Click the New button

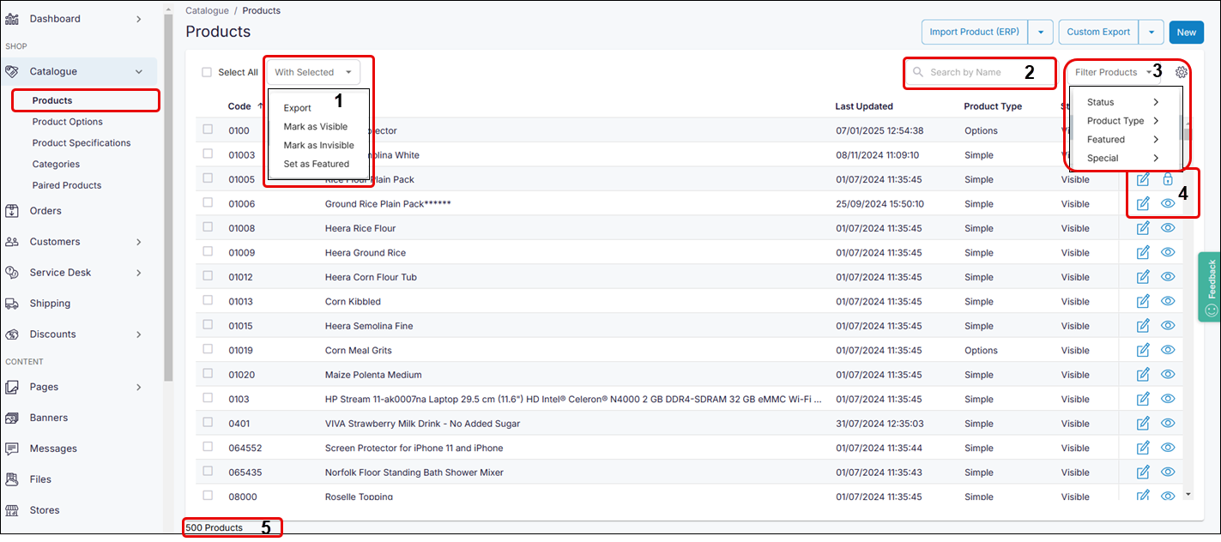coord(1186,32)
